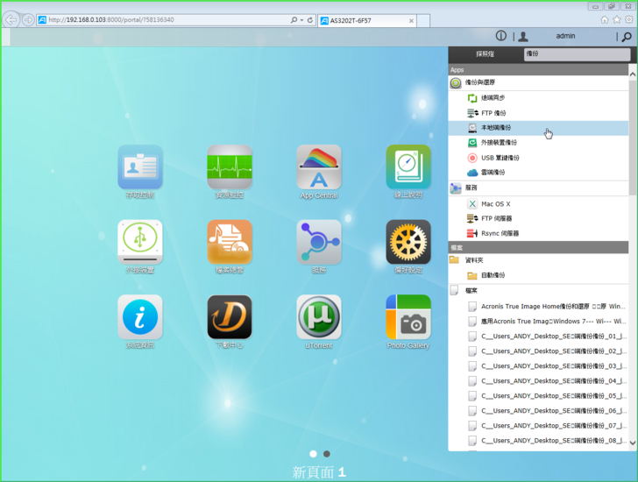The image size is (638, 482).
Task: Open the browser address bar search dropdown arrow
Action: tap(301, 19)
